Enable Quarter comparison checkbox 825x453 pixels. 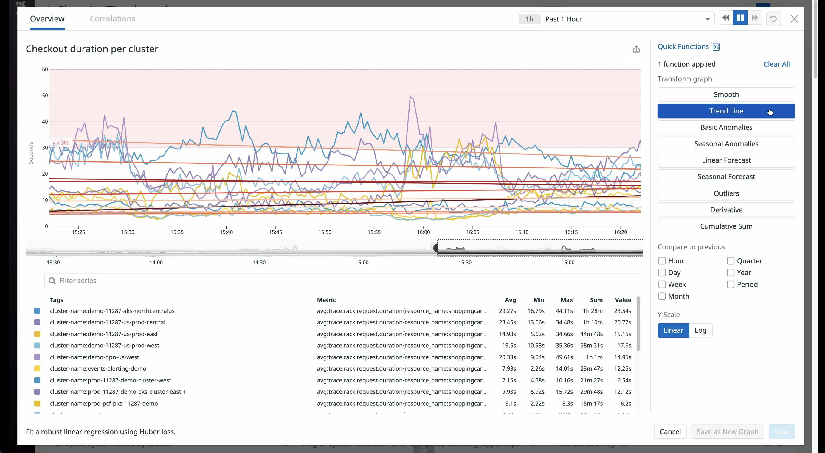(730, 260)
